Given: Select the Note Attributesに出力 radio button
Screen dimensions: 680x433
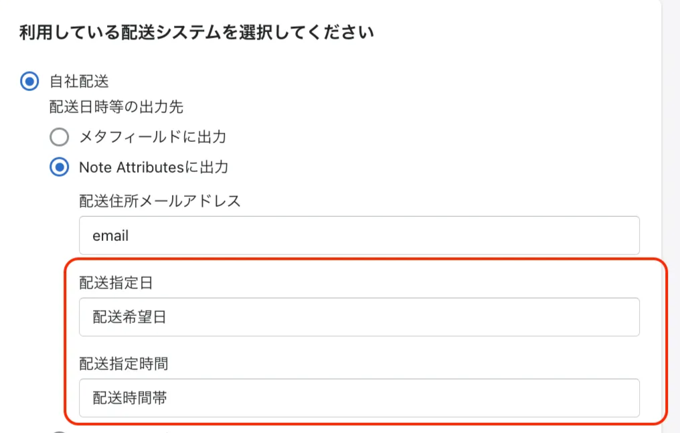Looking at the screenshot, I should click(x=60, y=167).
